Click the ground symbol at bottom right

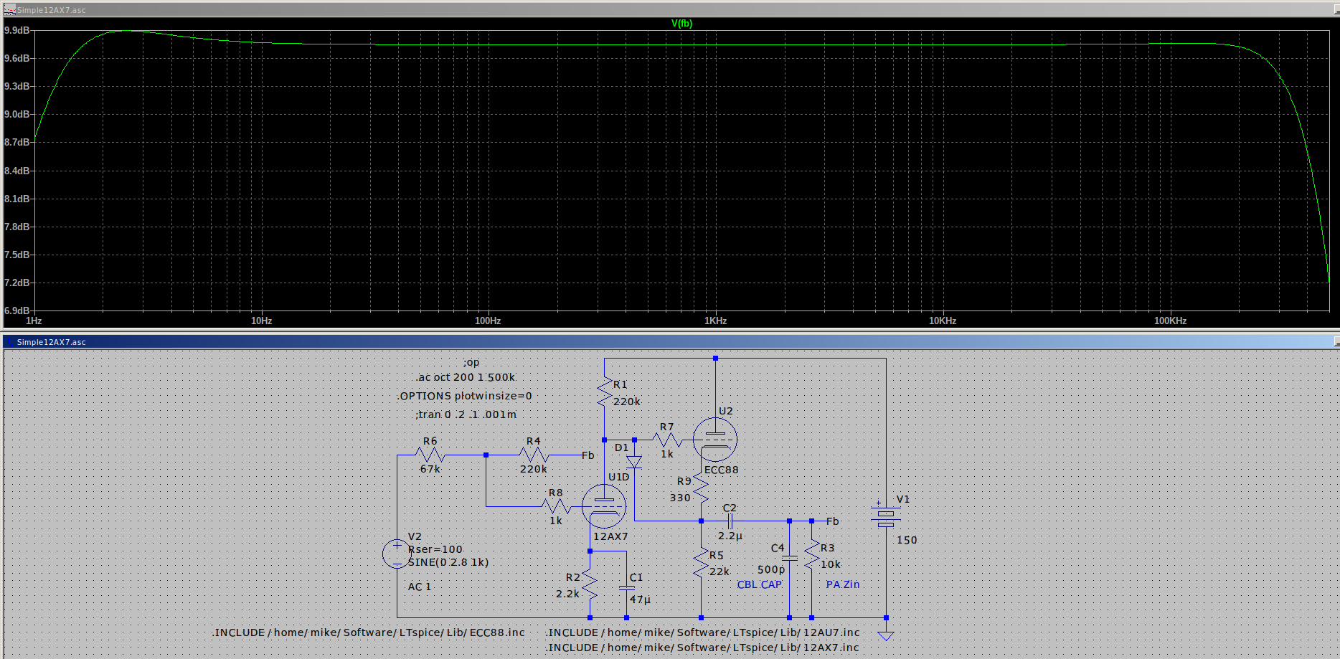coord(886,635)
